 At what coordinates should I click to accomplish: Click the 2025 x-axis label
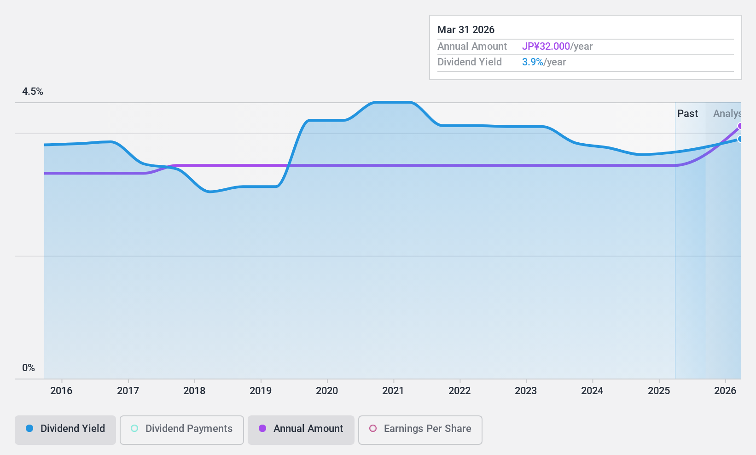pos(659,391)
